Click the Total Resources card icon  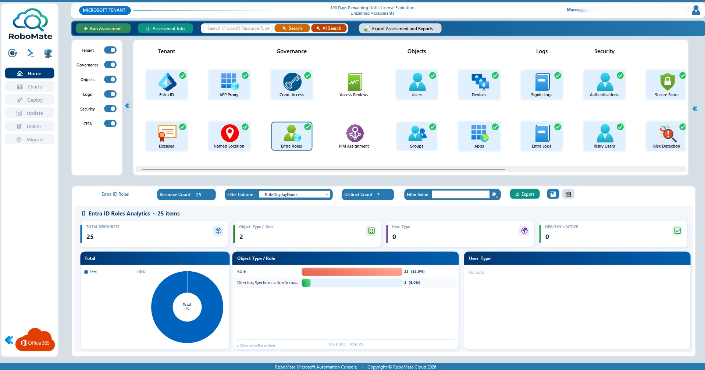[218, 231]
